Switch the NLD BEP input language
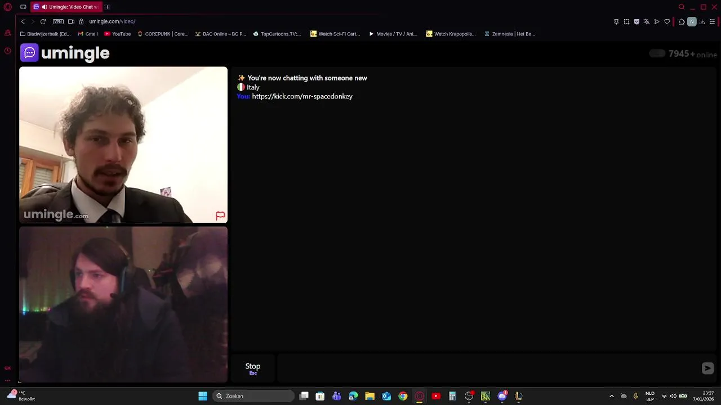This screenshot has height=405, width=721. (x=650, y=396)
